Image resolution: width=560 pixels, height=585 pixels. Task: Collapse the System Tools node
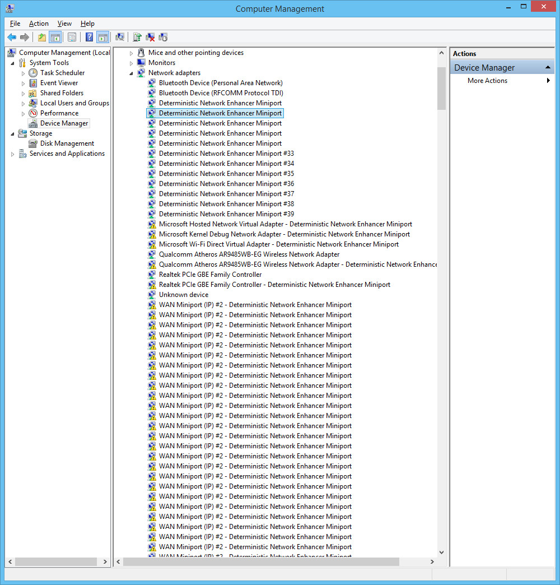point(13,63)
